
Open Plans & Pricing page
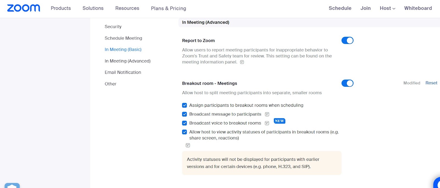point(169,9)
